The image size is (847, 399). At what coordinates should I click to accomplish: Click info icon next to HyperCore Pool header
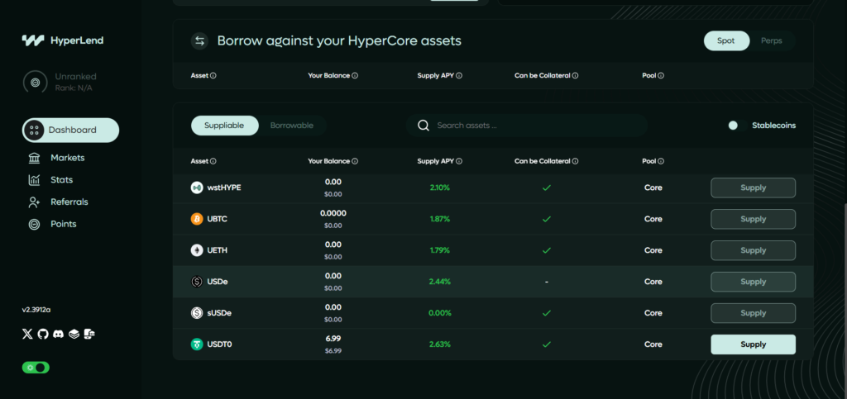tap(661, 76)
